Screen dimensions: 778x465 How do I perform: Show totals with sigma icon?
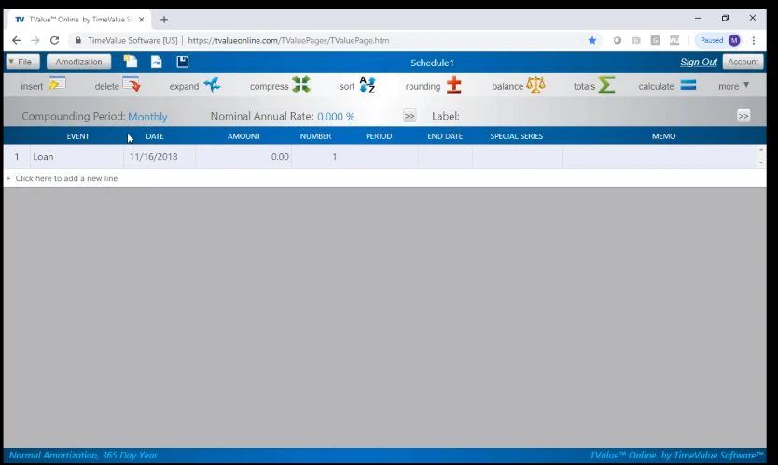click(606, 85)
